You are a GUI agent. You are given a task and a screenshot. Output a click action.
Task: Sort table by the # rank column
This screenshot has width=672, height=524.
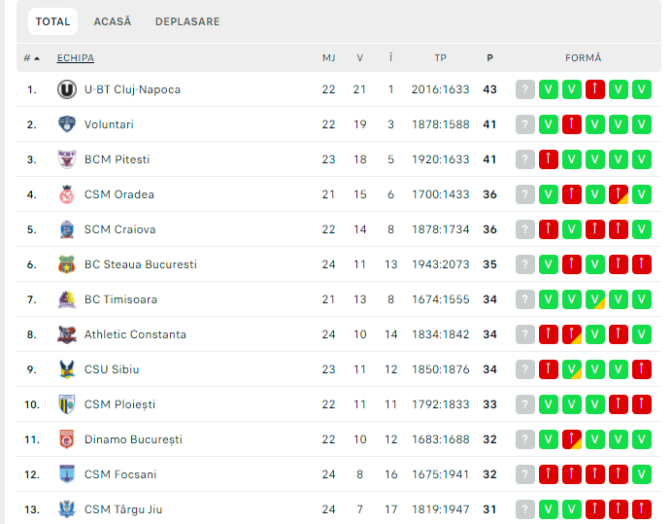(31, 58)
